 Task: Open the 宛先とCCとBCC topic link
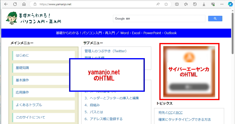pyautogui.click(x=171, y=113)
